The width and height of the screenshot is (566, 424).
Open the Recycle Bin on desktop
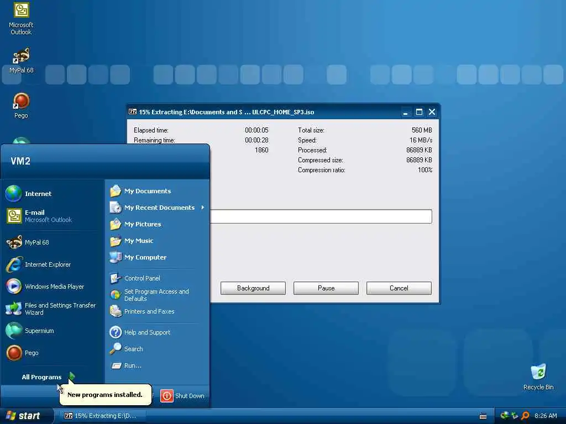coord(538,377)
